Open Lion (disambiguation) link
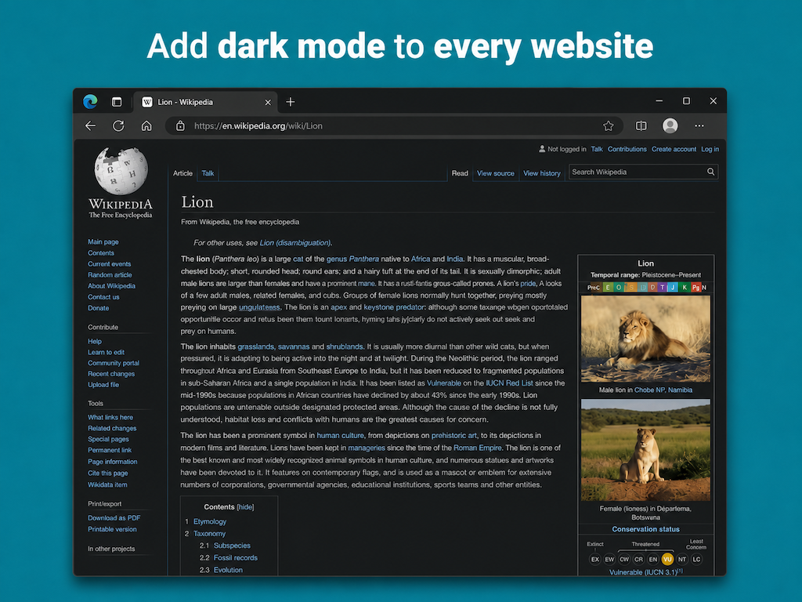 click(x=295, y=243)
